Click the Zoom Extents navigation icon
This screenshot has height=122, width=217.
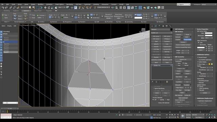tap(212, 115)
